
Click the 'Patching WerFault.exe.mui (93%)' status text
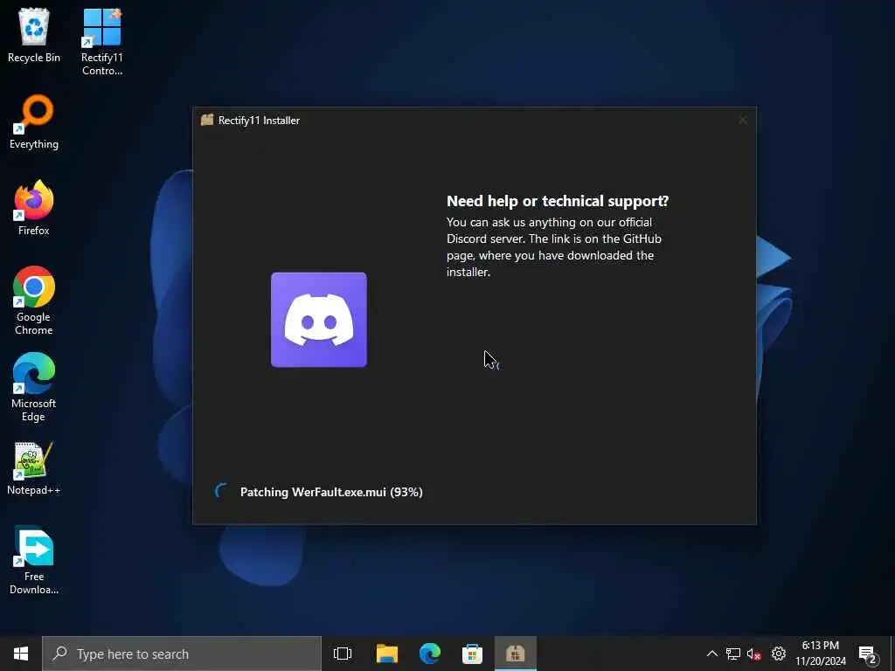tap(331, 492)
